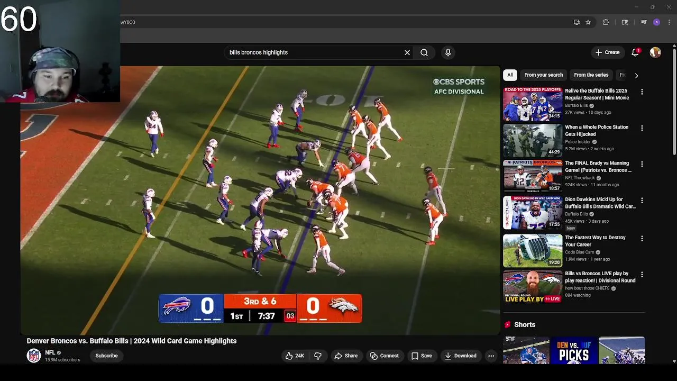This screenshot has height=381, width=677.
Task: Open the browser three-dot menu
Action: pyautogui.click(x=669, y=22)
